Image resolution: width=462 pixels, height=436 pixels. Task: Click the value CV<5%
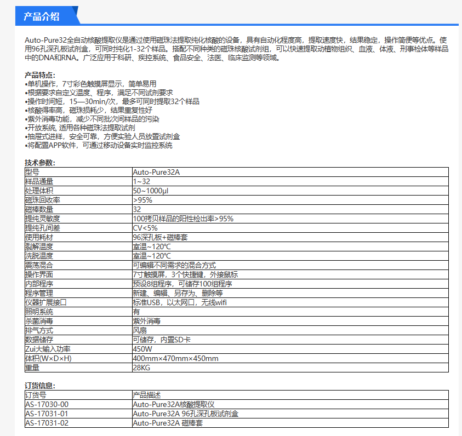tap(145, 228)
